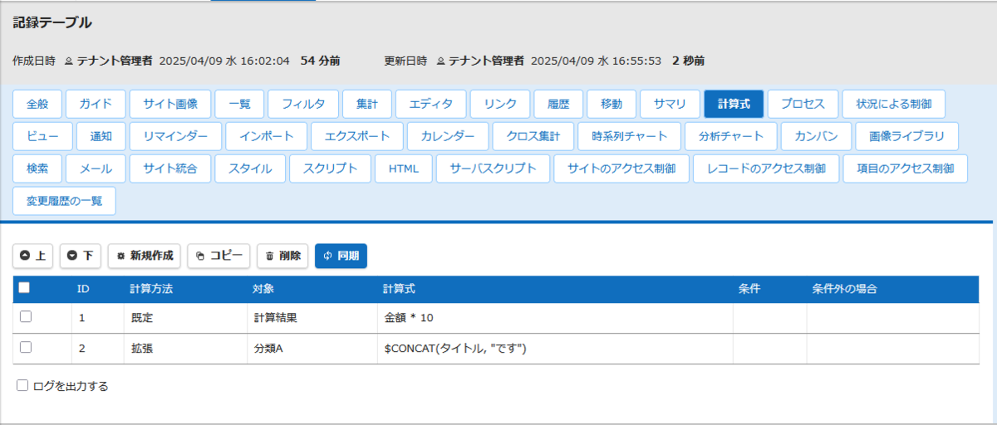Check the checkbox for row ID 1

pos(26,316)
